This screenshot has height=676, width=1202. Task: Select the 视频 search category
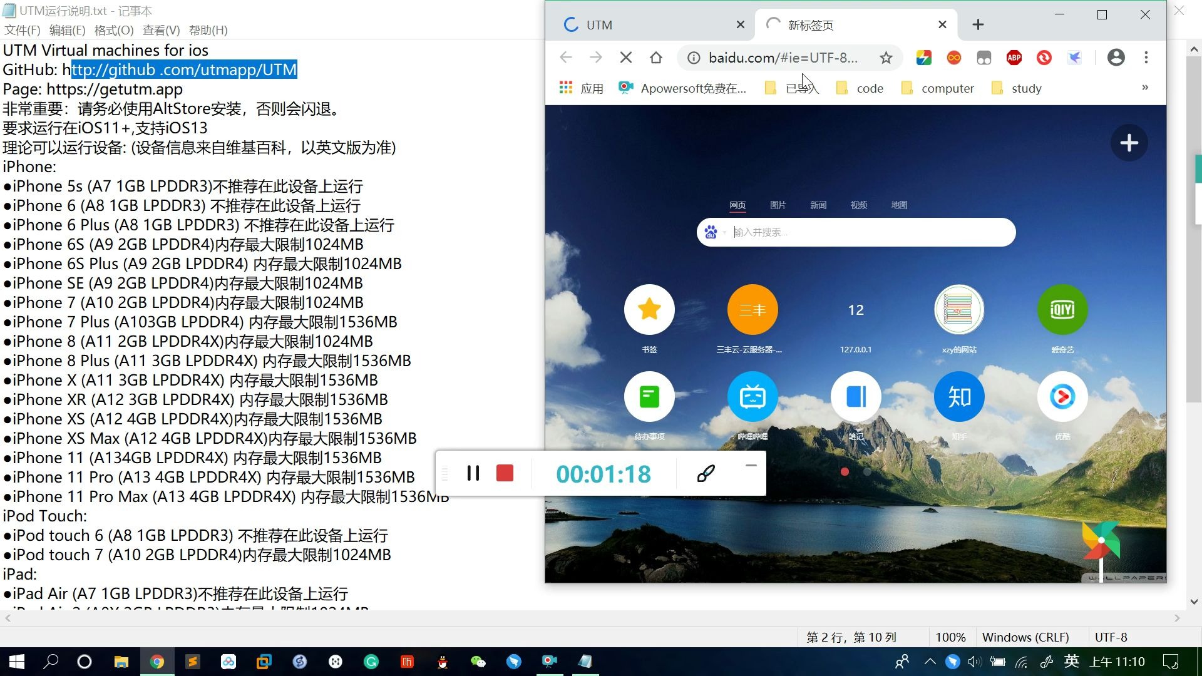point(859,205)
